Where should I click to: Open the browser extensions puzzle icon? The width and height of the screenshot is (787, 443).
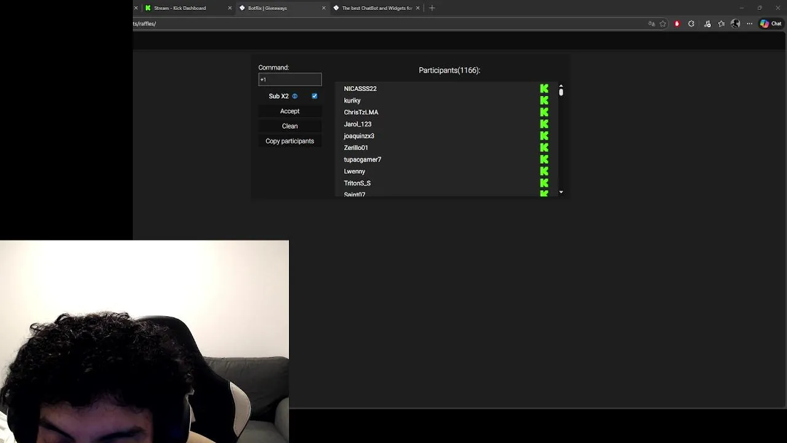click(x=692, y=23)
